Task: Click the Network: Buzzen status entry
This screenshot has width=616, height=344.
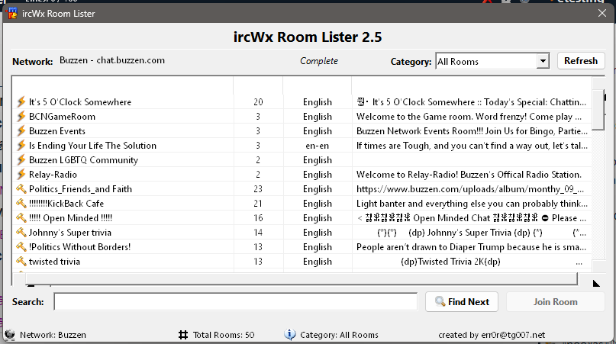Action: click(53, 335)
